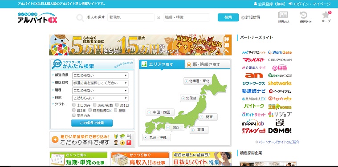Open the シフトワークス partner logo
The width and height of the screenshot is (338, 167).
click(253, 83)
